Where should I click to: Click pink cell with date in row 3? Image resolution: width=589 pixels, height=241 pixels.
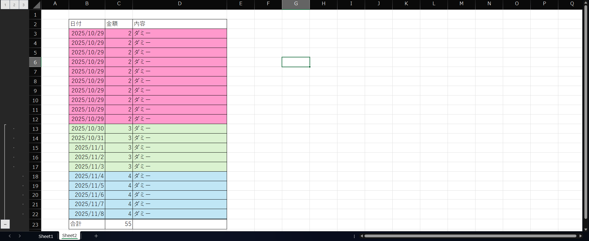tap(87, 33)
